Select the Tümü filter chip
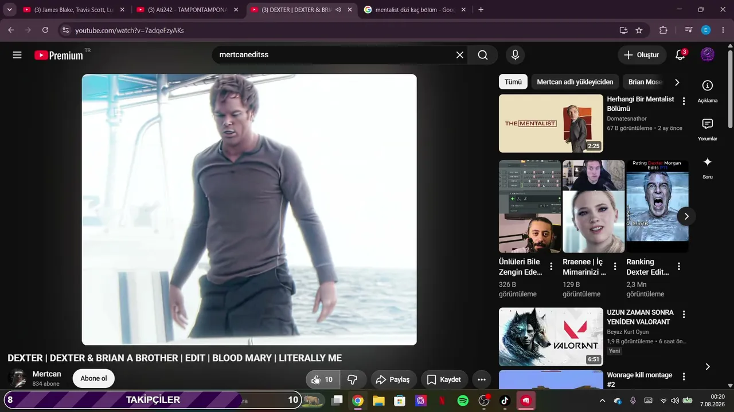This screenshot has width=734, height=412. (513, 82)
